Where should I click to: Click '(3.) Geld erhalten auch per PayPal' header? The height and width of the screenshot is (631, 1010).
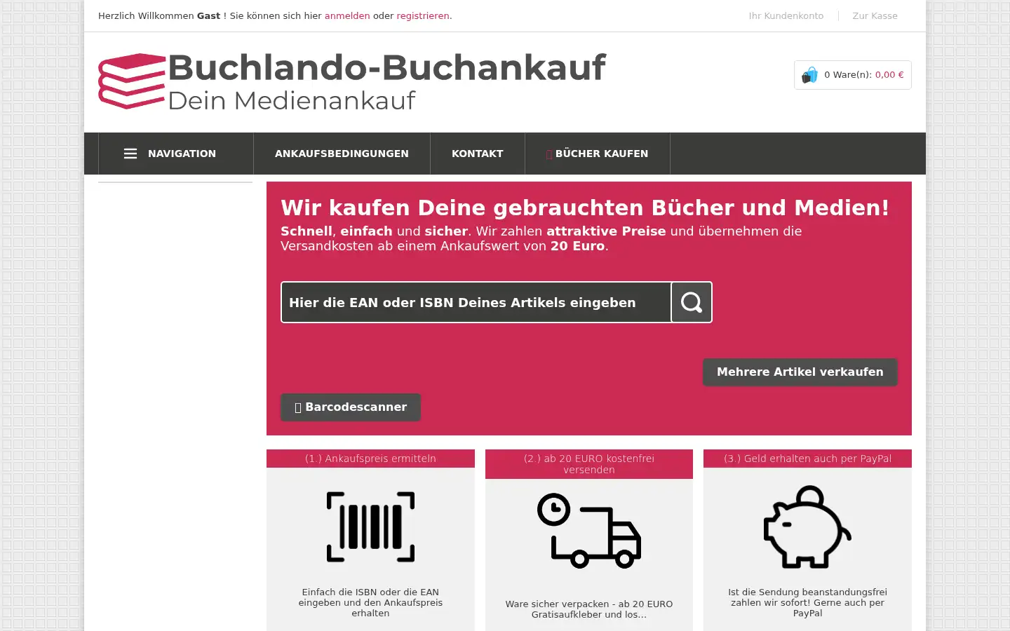tap(807, 459)
